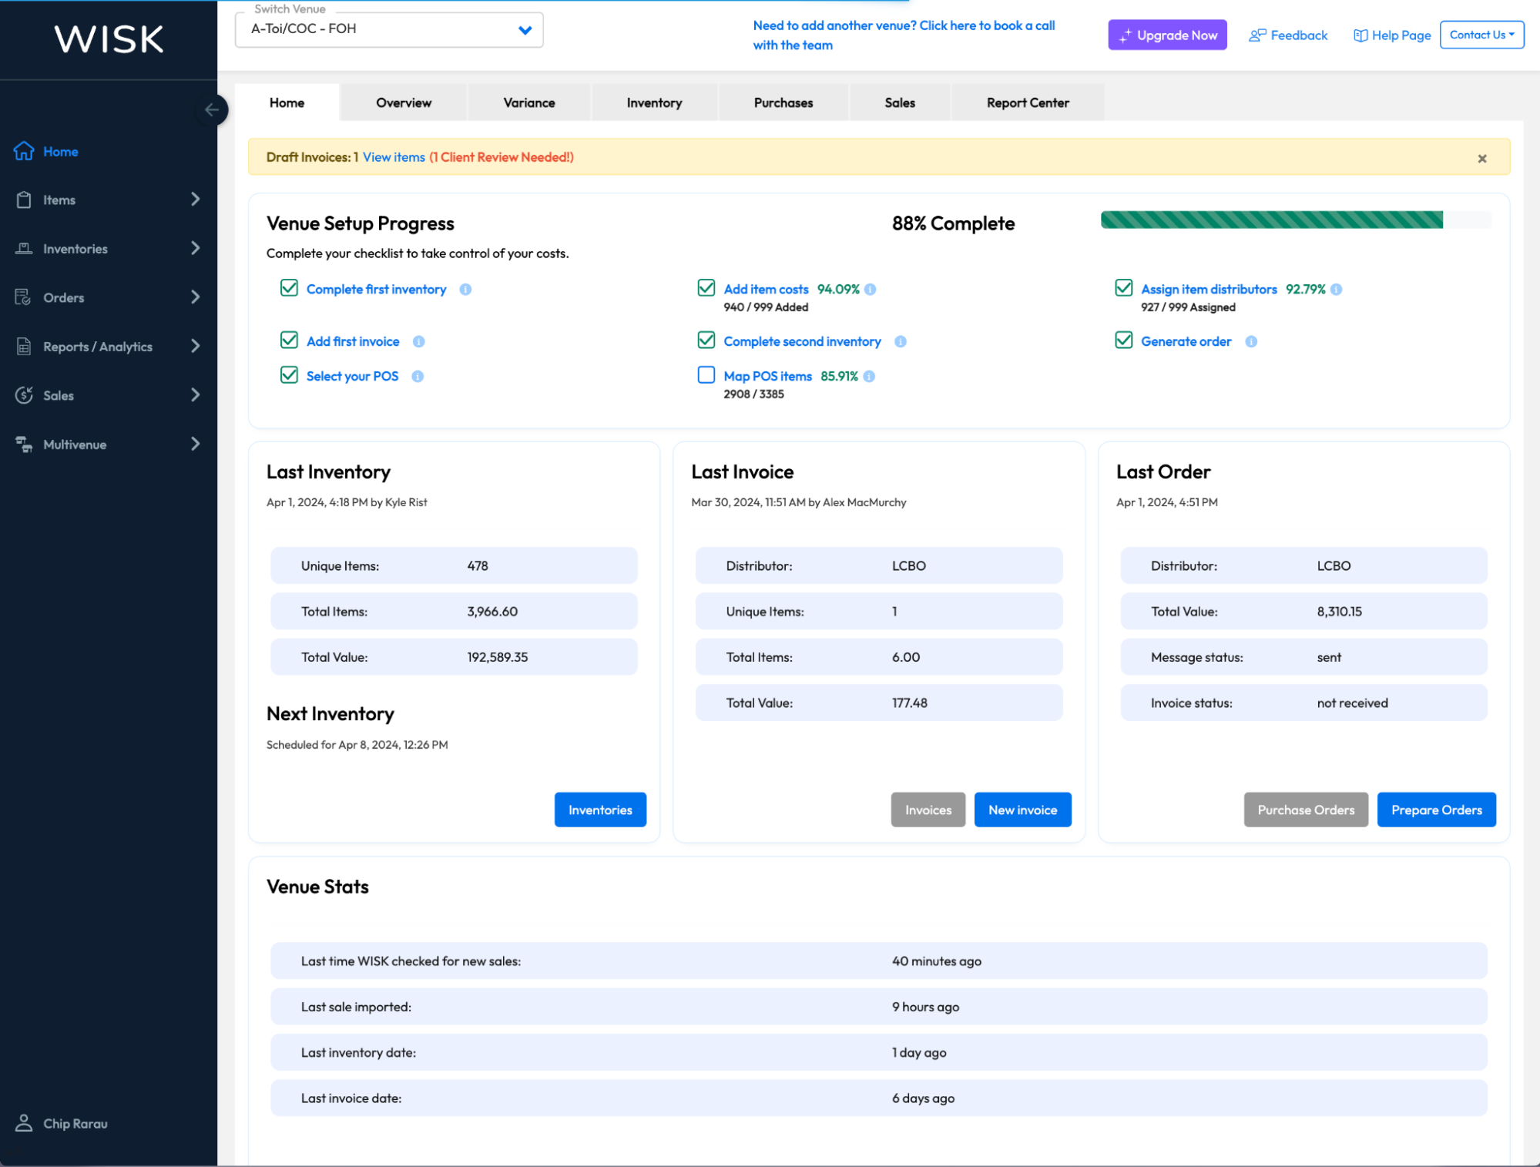The height and width of the screenshot is (1167, 1540).
Task: Open the Items section icon in sidebar
Action: 24,200
